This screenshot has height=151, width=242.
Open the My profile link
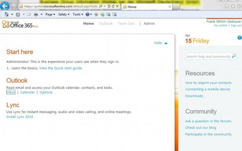[220, 25]
